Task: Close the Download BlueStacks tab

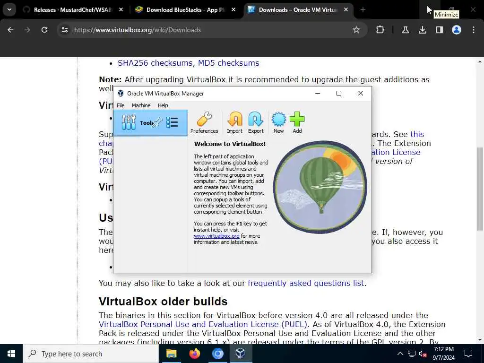Action: (x=233, y=10)
